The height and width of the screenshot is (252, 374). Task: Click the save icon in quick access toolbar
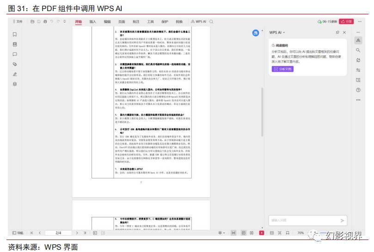coord(39,21)
